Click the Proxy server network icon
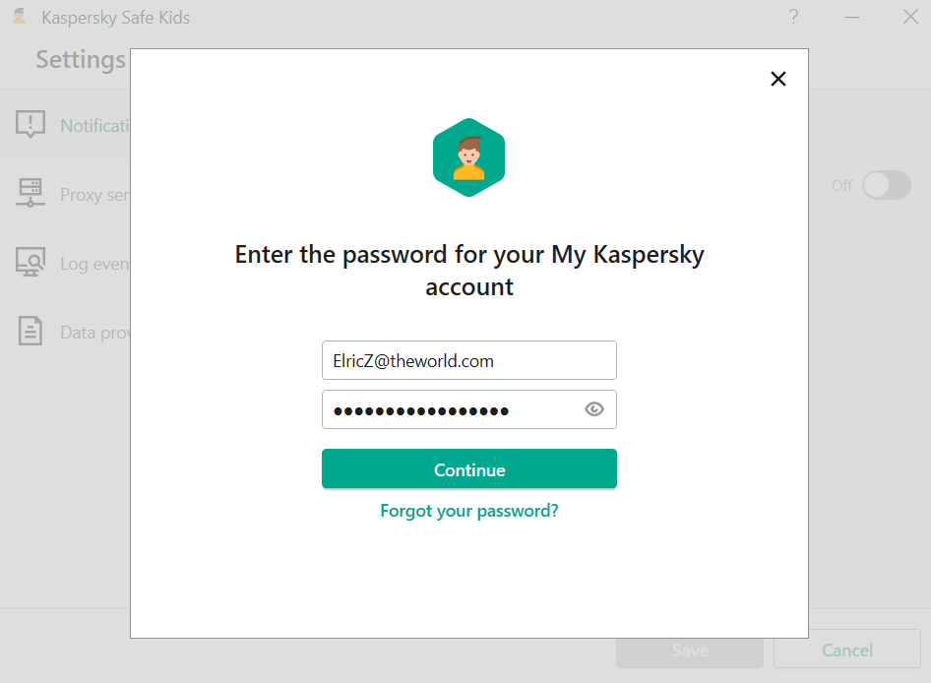The height and width of the screenshot is (683, 931). 31,194
